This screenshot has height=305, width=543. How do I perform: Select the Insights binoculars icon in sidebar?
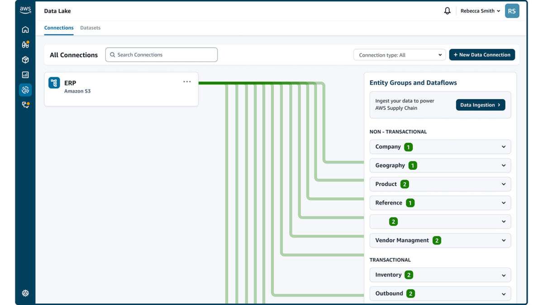tap(25, 44)
